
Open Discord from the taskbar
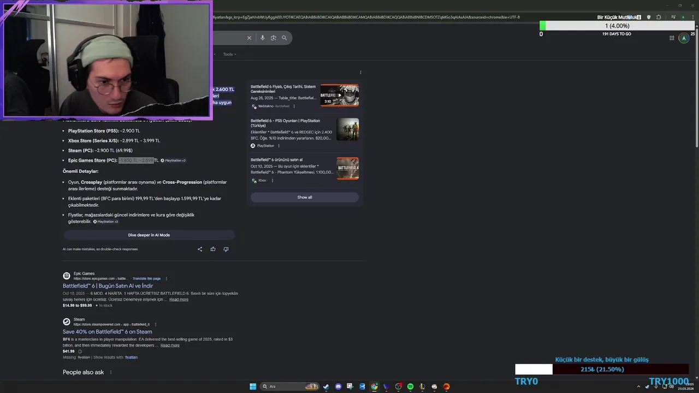coord(338,386)
